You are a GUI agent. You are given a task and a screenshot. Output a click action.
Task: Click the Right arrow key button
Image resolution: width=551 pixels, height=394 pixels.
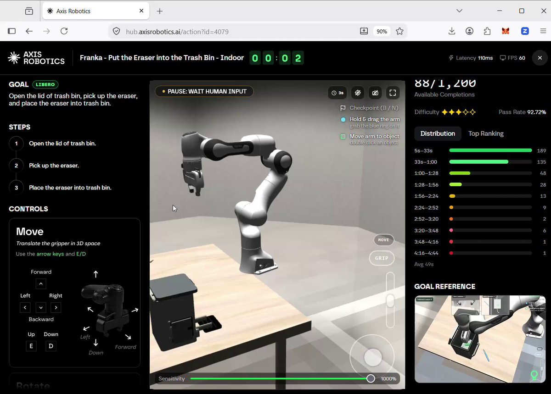[x=56, y=307]
